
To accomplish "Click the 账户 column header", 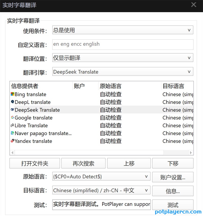I will tap(86, 86).
